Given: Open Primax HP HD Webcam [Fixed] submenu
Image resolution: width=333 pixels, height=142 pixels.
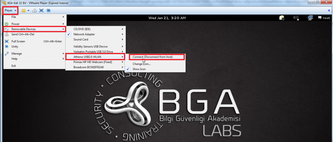Looking at the screenshot, I should (x=95, y=62).
